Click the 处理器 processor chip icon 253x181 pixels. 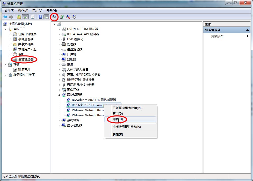(x=64, y=44)
